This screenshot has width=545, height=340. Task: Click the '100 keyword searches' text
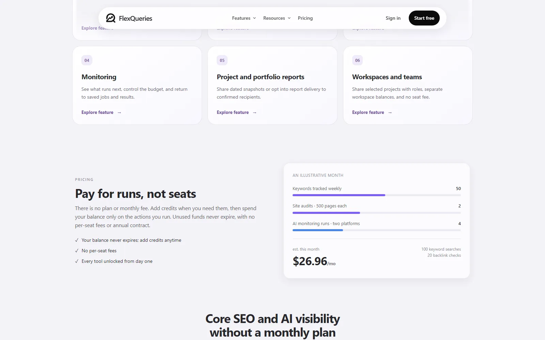pos(441,249)
